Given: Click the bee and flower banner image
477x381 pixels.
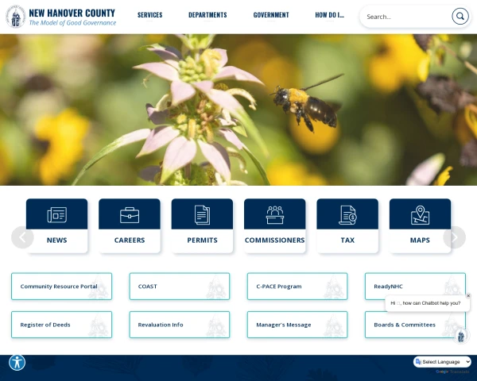Looking at the screenshot, I should point(238,110).
